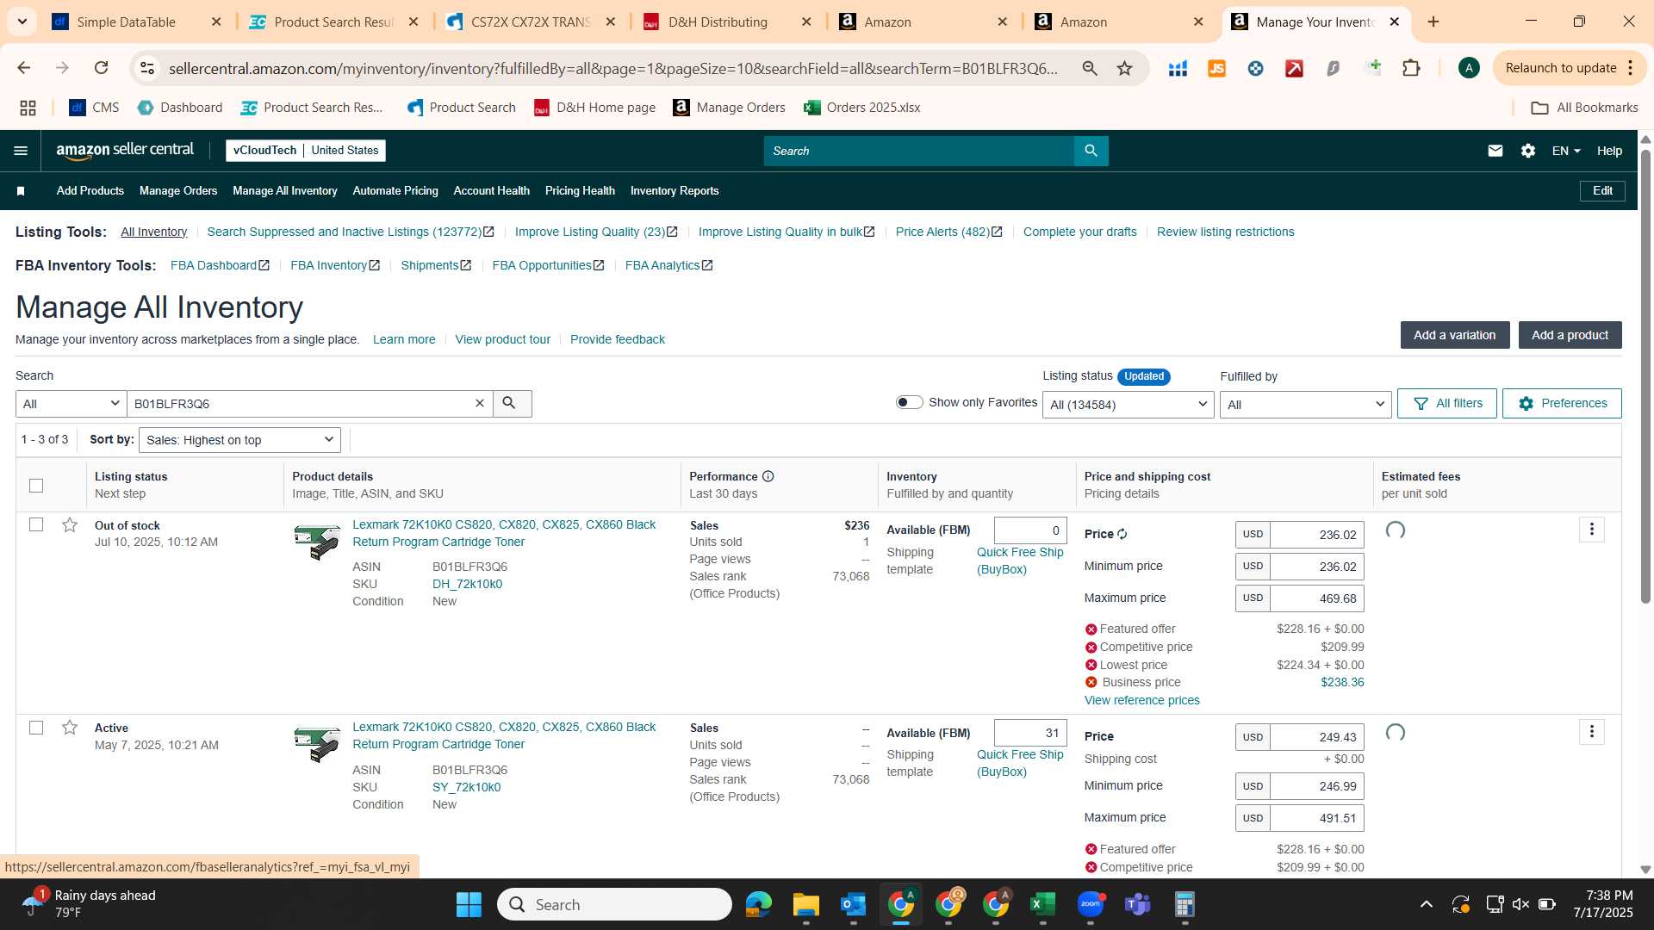The height and width of the screenshot is (930, 1654).
Task: Bookmark this page with the star icon
Action: (x=1124, y=68)
